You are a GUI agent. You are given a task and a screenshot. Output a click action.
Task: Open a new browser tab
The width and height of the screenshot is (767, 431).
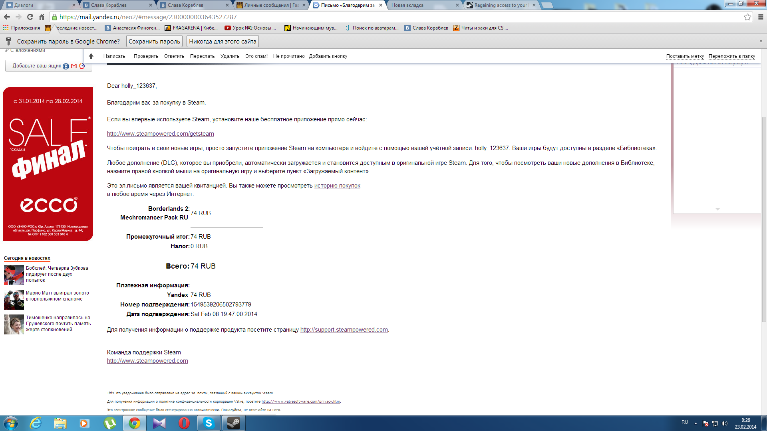tap(547, 5)
